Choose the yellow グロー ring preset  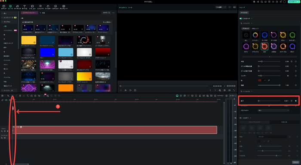coord(283,35)
